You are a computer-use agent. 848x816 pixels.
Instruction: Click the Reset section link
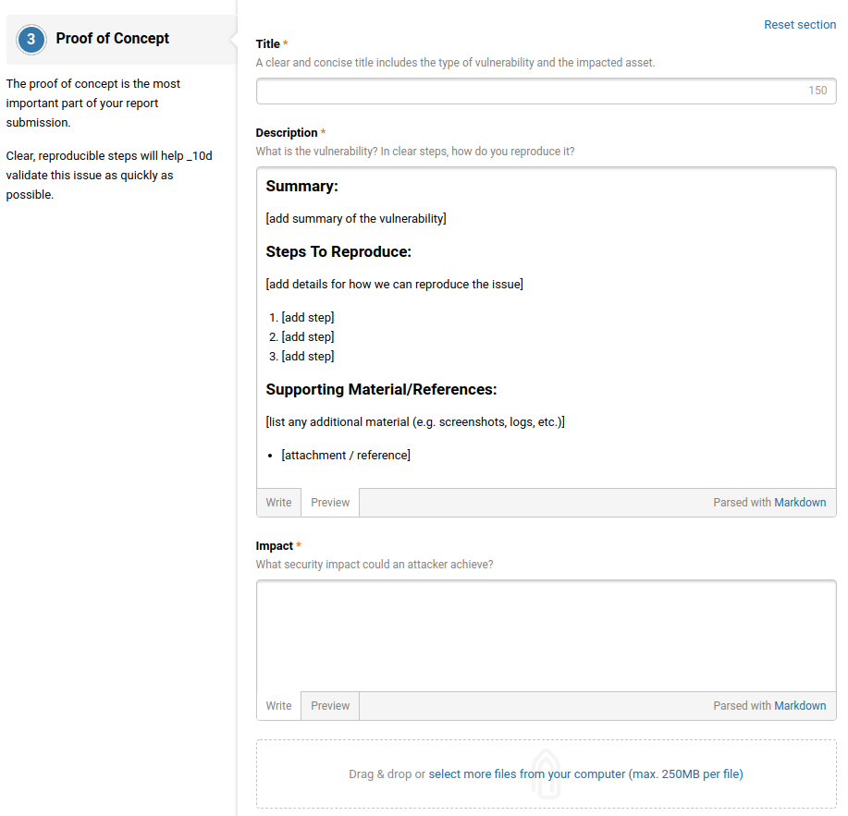(x=800, y=24)
